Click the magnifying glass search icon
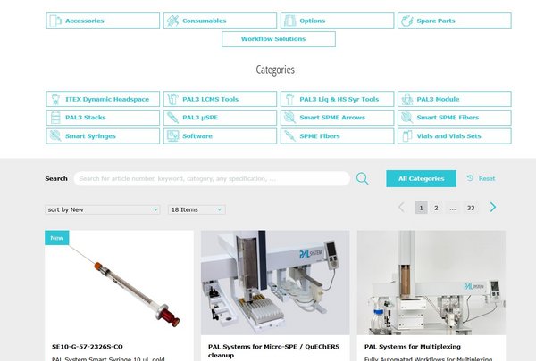Viewport: 536px width, 361px height. tap(362, 178)
